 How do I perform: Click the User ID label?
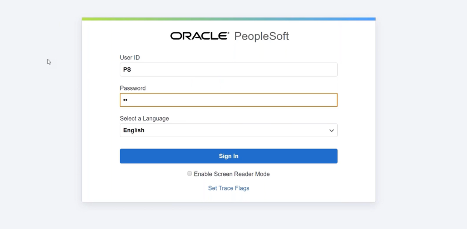pos(130,57)
